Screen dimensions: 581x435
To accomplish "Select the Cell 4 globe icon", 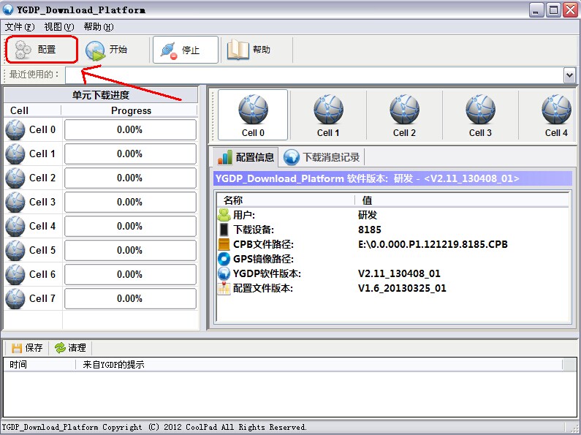I will [x=556, y=110].
